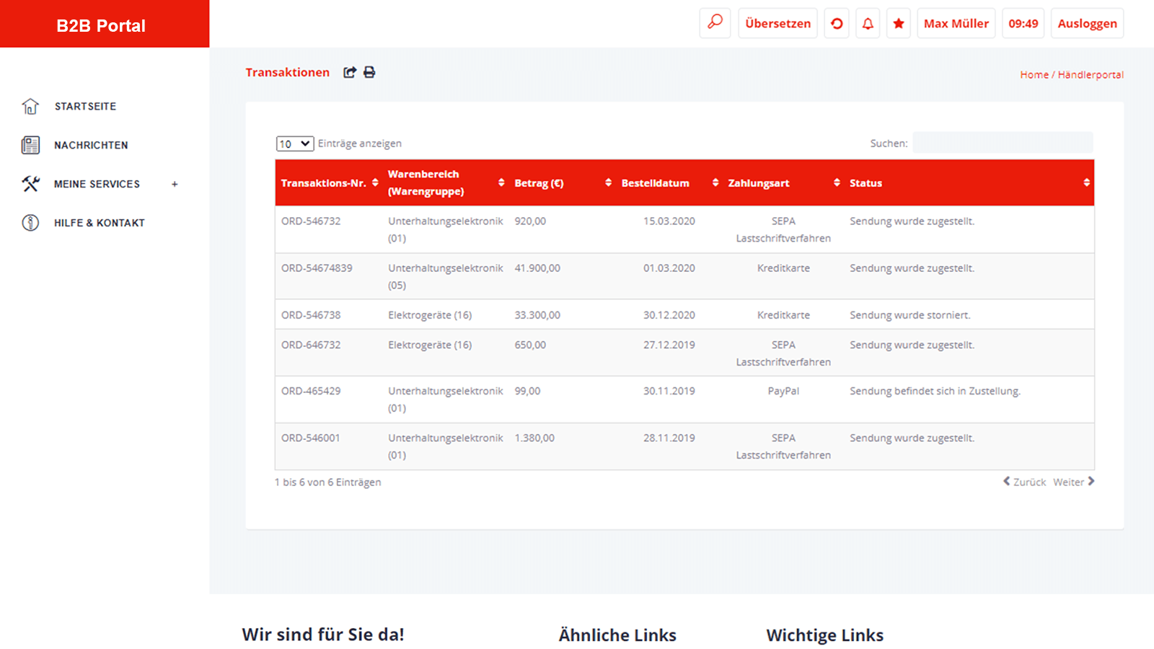The width and height of the screenshot is (1154, 649).
Task: Print the transactions list
Action: pyautogui.click(x=369, y=72)
